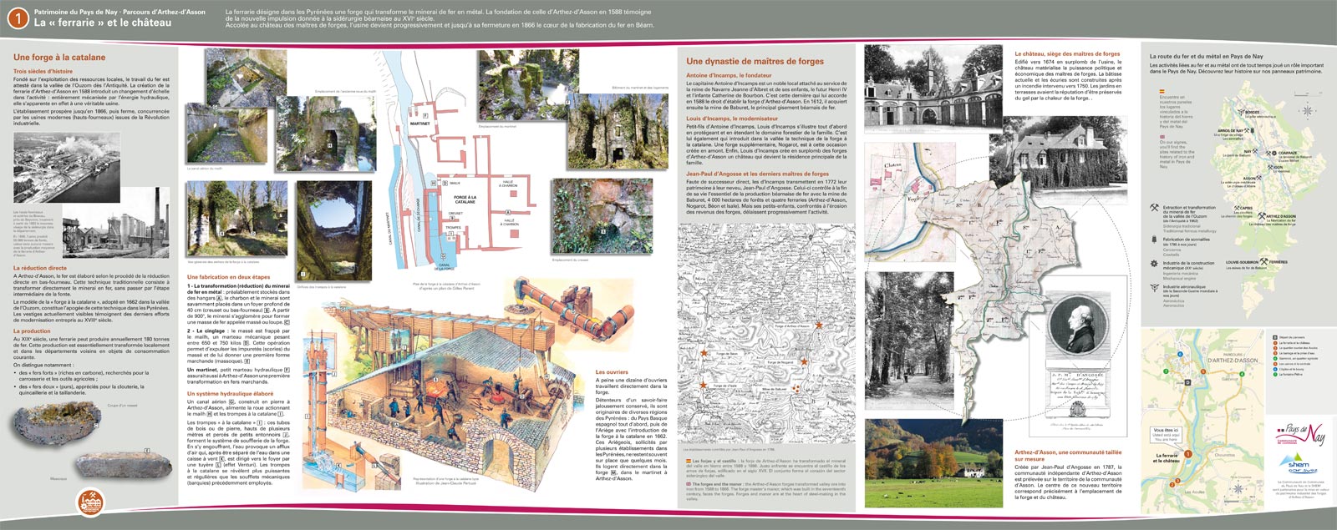Click the Spanish flag icon
1337x530 pixels.
(1161, 92)
